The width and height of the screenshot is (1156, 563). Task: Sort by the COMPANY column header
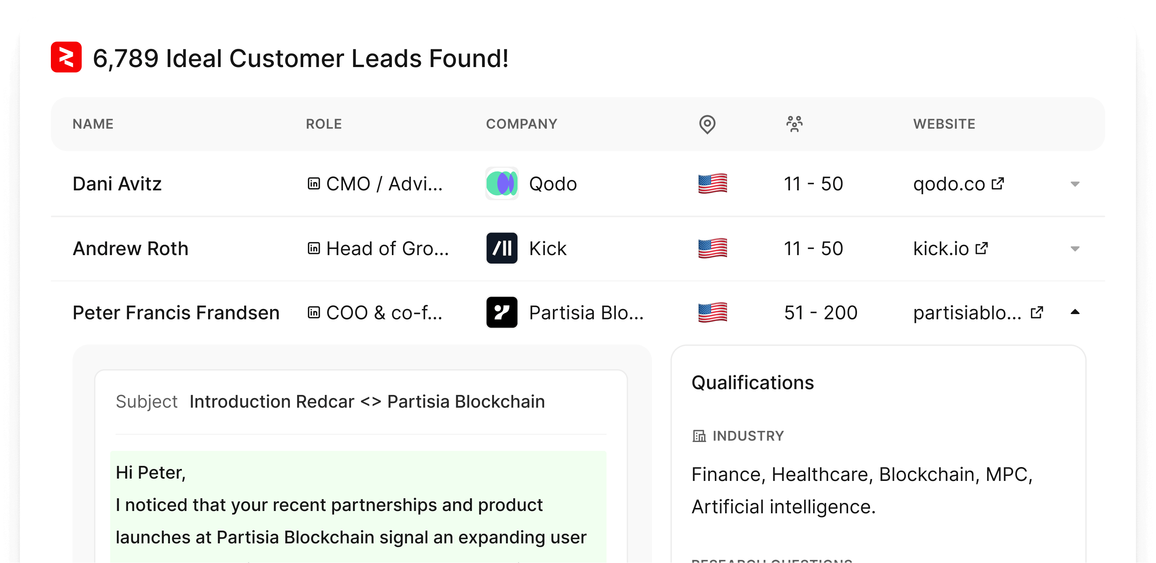coord(521,124)
